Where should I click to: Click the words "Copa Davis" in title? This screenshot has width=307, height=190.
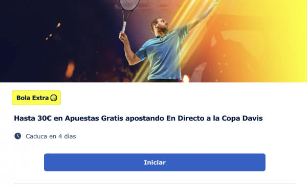click(242, 118)
